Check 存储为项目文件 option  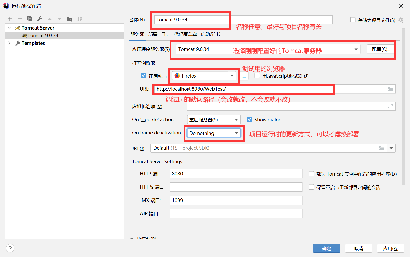pyautogui.click(x=353, y=20)
